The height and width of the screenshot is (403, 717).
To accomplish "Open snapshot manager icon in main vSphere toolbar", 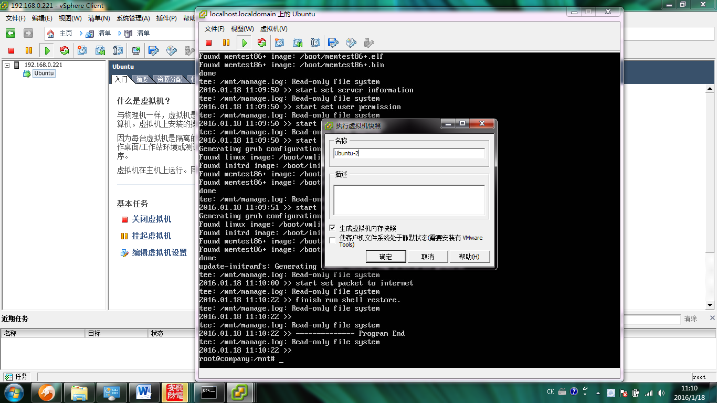I will coord(118,50).
